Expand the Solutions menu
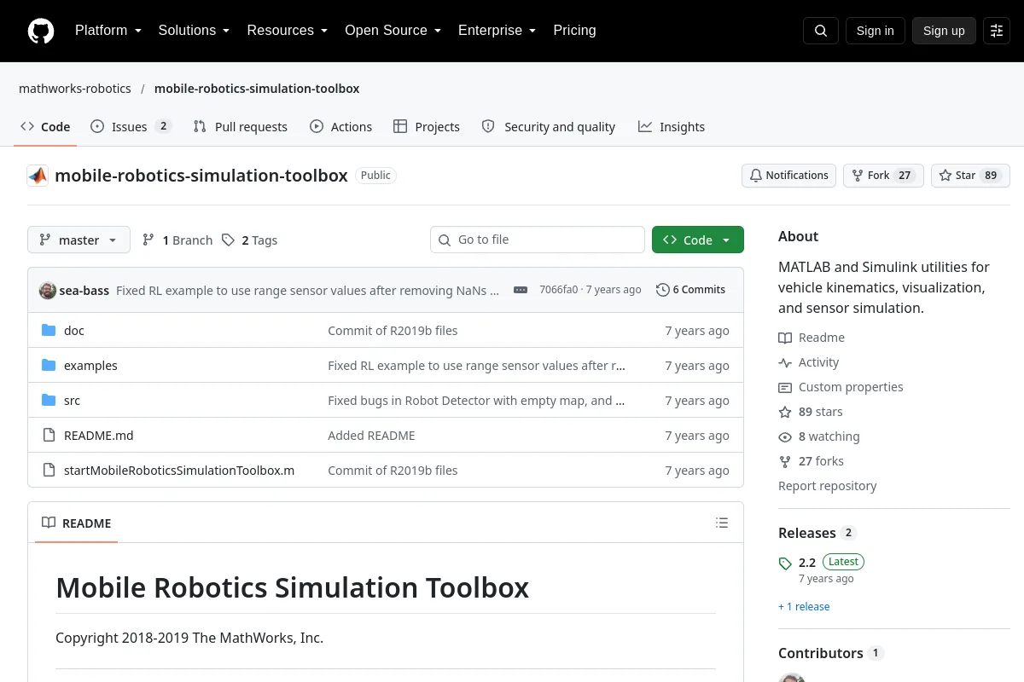Image resolution: width=1024 pixels, height=682 pixels. point(194,31)
